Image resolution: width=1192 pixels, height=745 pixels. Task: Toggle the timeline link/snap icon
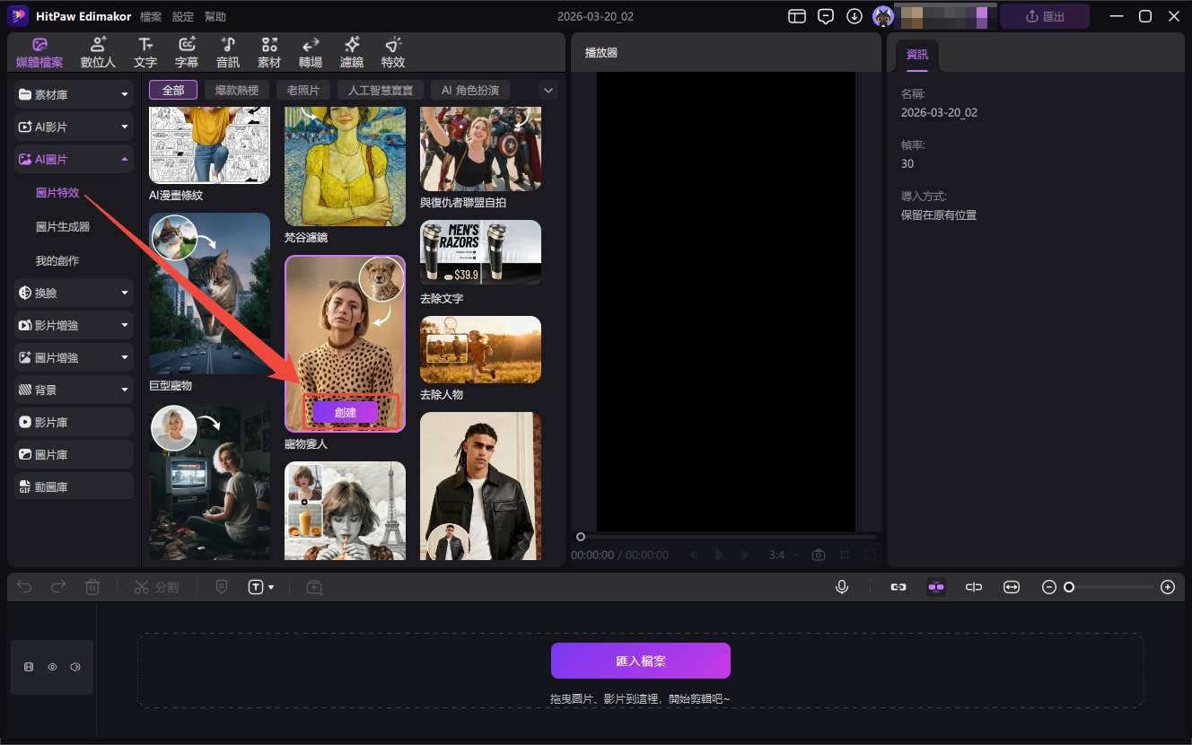pos(898,587)
